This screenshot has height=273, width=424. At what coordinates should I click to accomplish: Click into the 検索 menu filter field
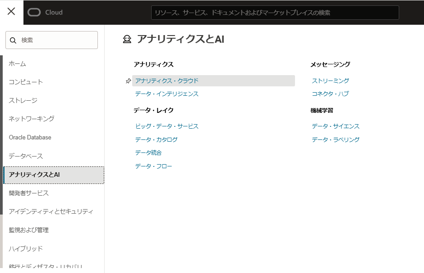(52, 40)
